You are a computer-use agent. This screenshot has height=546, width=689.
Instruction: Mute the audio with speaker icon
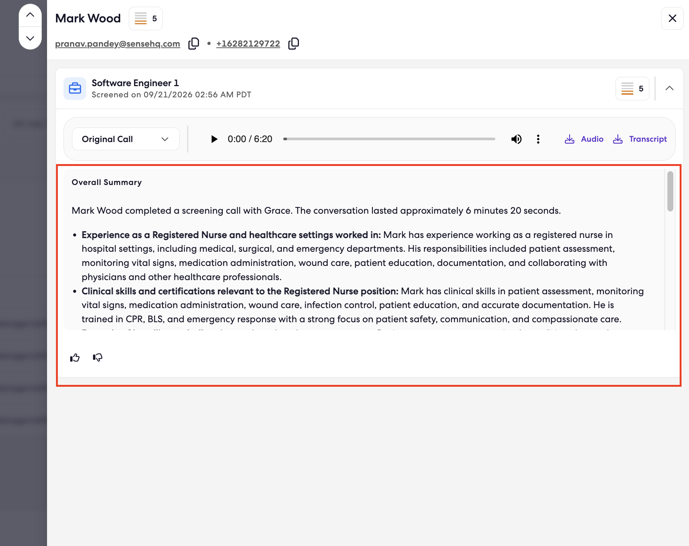[517, 139]
